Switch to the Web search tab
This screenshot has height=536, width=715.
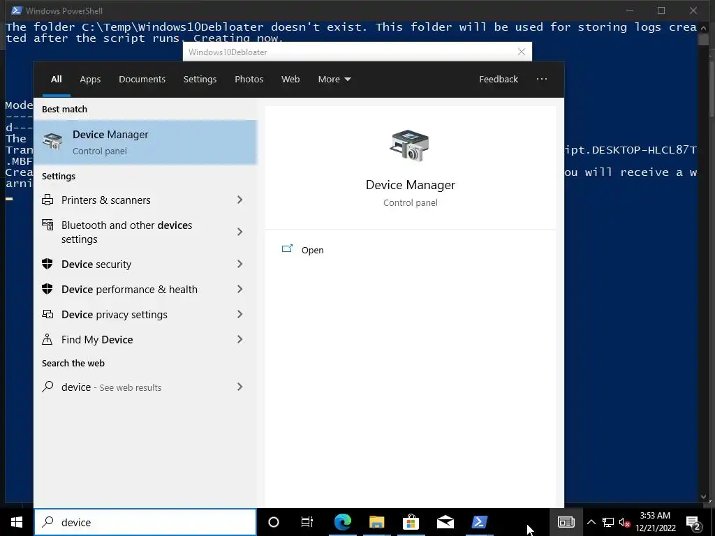[290, 79]
